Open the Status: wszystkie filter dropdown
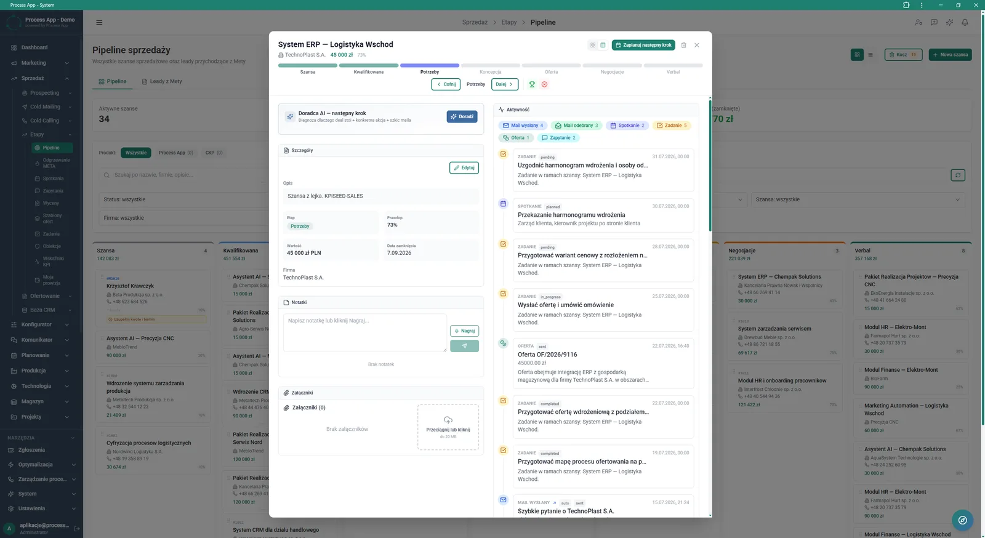This screenshot has height=538, width=985. click(x=183, y=199)
